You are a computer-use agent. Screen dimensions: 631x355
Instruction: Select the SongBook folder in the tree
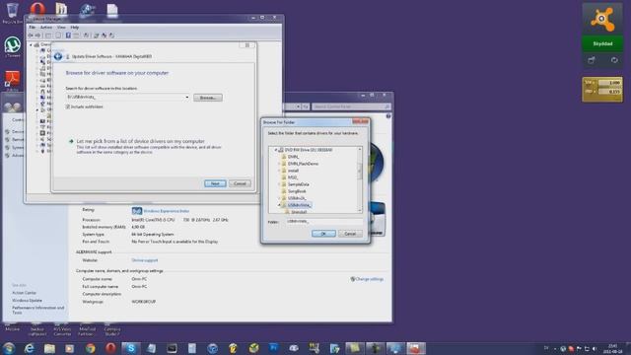[297, 191]
